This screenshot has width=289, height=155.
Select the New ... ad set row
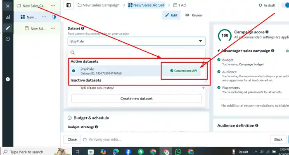(x=37, y=17)
